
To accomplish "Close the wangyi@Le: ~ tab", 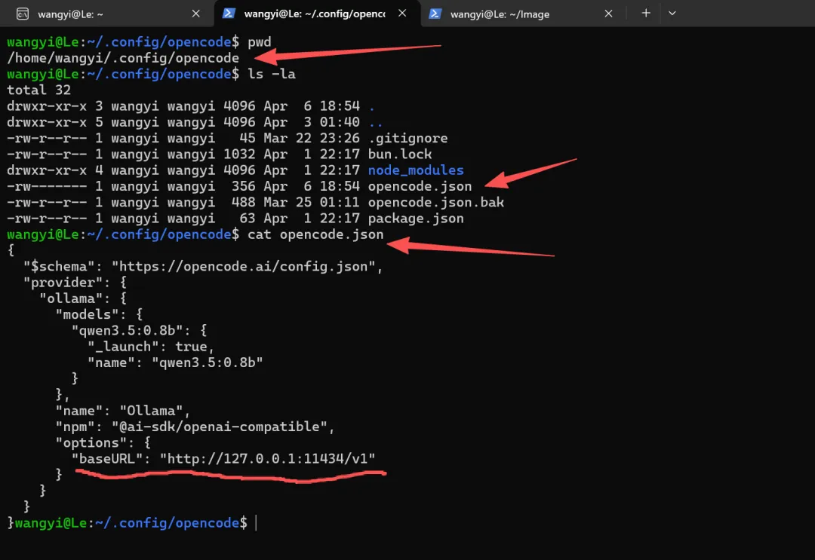I will point(196,14).
